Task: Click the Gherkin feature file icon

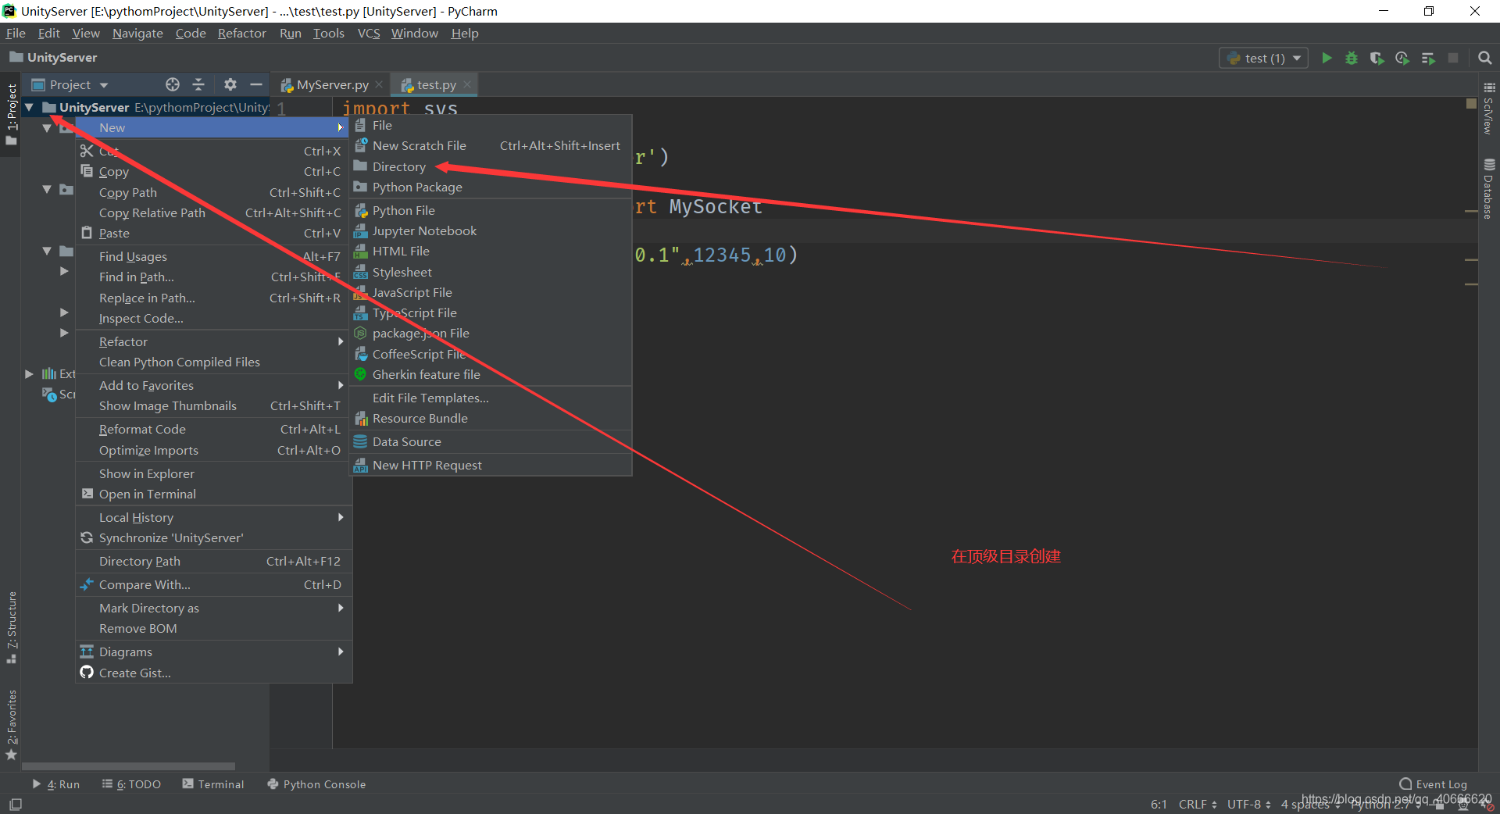Action: coord(360,374)
